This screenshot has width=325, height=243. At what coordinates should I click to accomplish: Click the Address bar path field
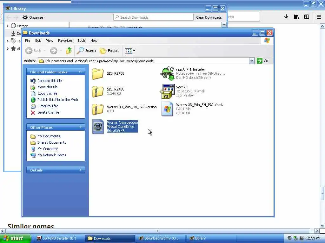(144, 61)
